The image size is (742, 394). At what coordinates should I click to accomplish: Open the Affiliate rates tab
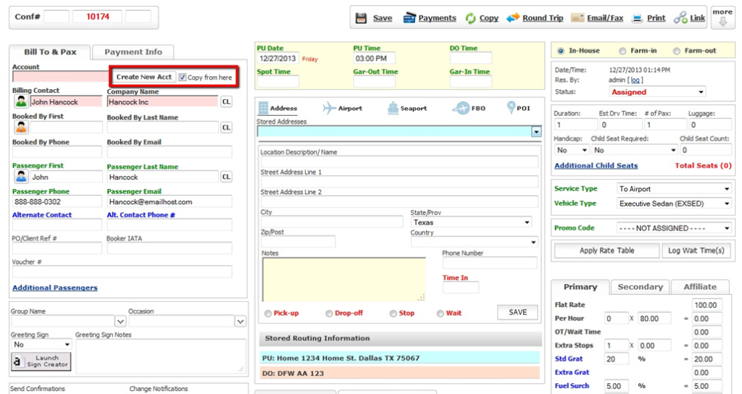tap(699, 287)
